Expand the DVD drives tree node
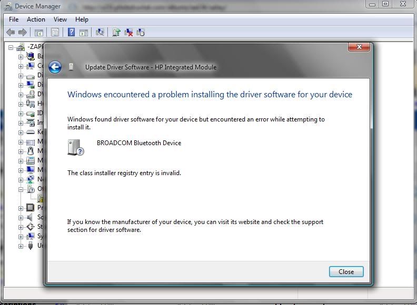This screenshot has width=417, height=305. [21, 95]
